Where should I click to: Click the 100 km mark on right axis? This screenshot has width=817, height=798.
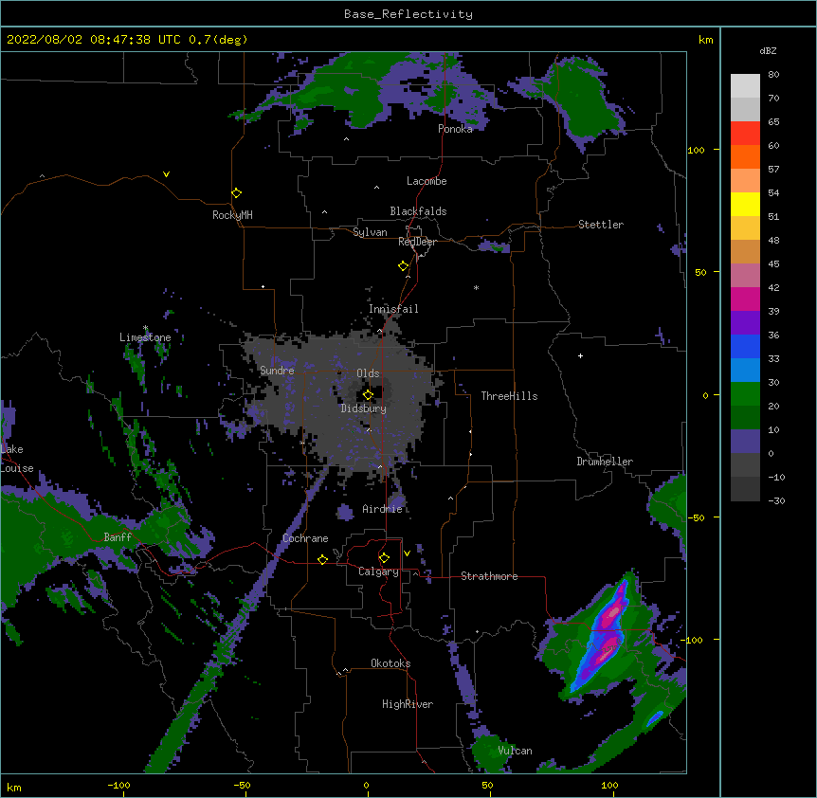[x=696, y=150]
